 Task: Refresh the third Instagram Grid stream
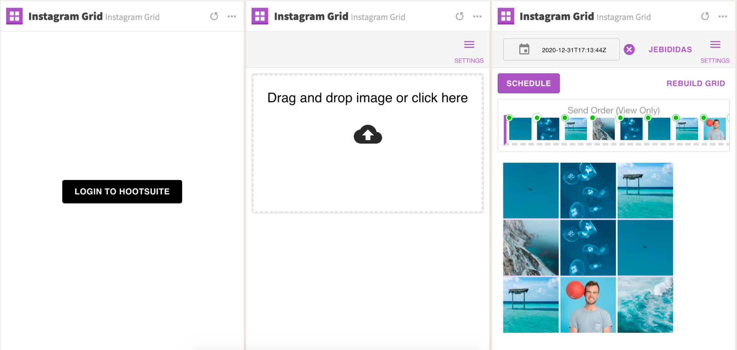(x=705, y=16)
